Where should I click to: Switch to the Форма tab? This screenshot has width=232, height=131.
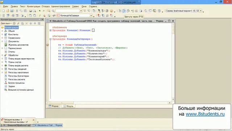pos(54,106)
